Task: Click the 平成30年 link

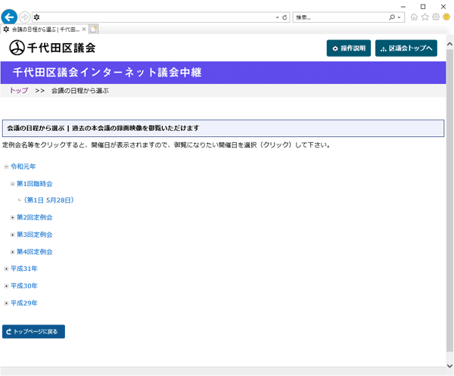Action: click(24, 286)
